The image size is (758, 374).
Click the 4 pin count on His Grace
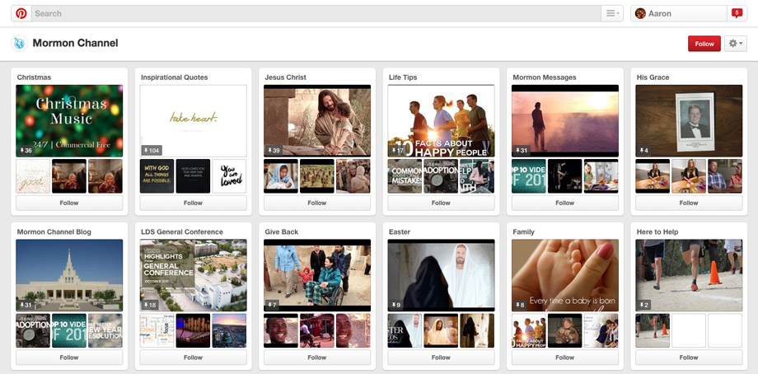tap(643, 150)
